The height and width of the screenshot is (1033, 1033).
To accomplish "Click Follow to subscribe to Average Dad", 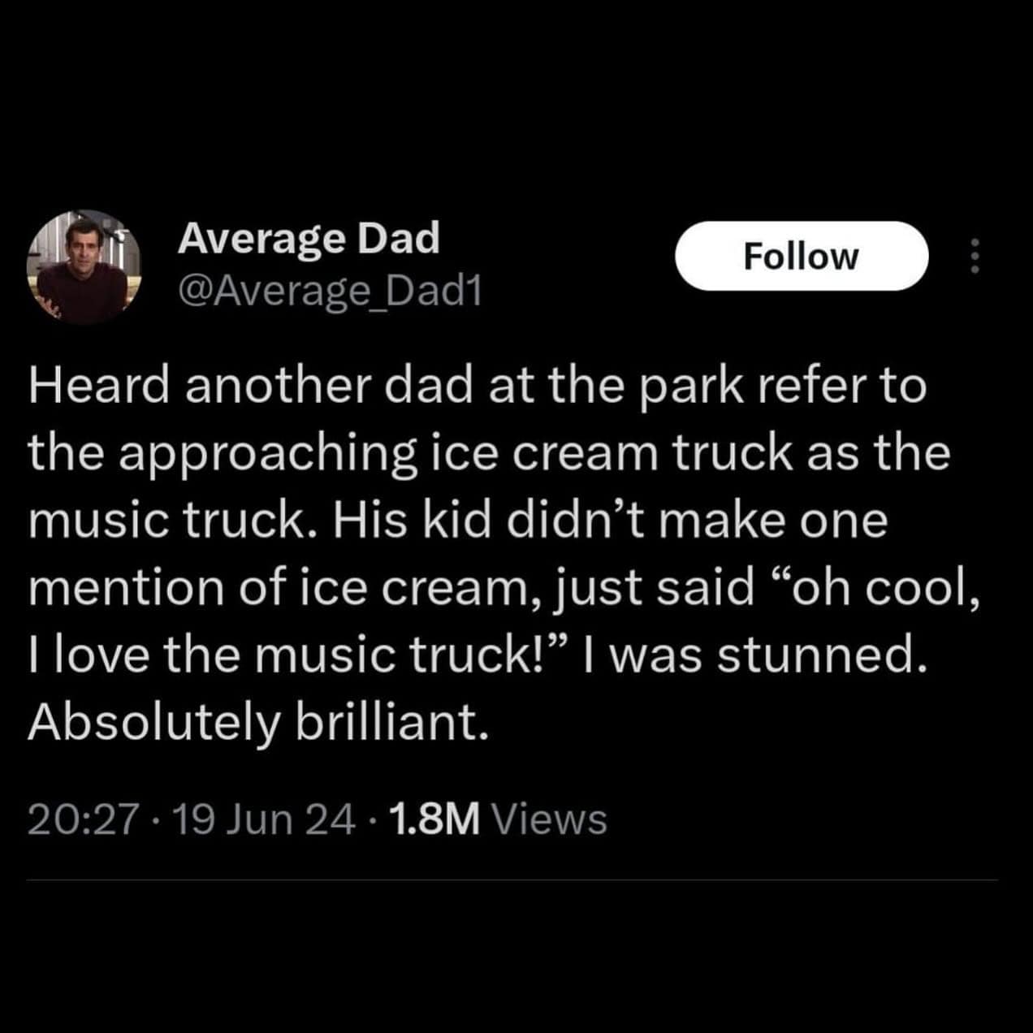I will point(802,255).
